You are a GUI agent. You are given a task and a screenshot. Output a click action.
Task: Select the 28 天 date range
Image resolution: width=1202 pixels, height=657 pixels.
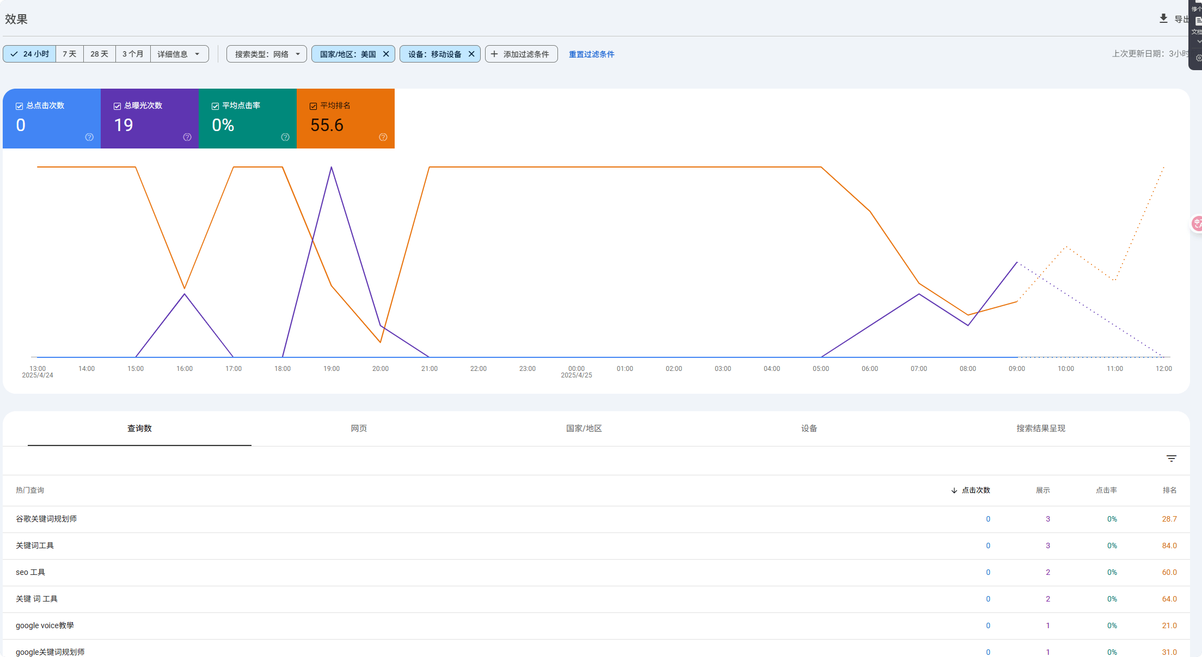click(x=100, y=54)
